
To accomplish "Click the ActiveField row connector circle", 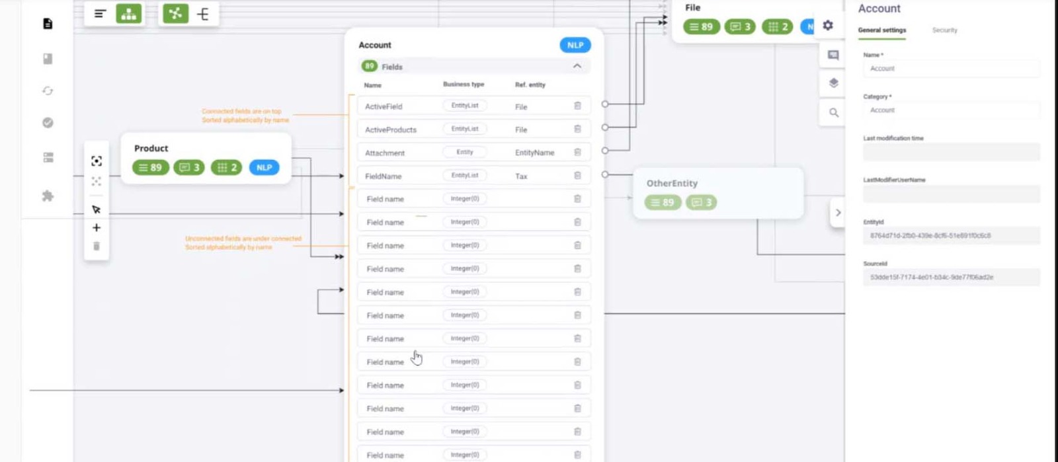I will point(605,104).
